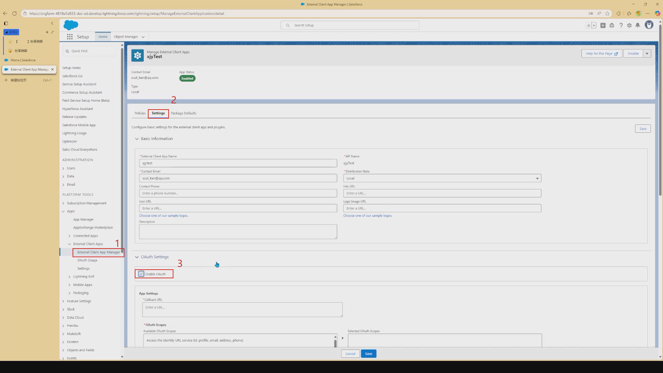This screenshot has width=663, height=373.
Task: Open the Favorites list dropdown arrow
Action: coord(594,25)
